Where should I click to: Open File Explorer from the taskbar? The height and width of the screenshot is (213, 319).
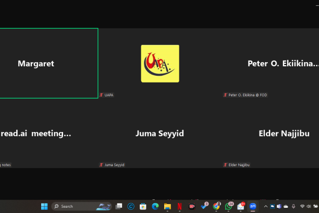coord(167,206)
